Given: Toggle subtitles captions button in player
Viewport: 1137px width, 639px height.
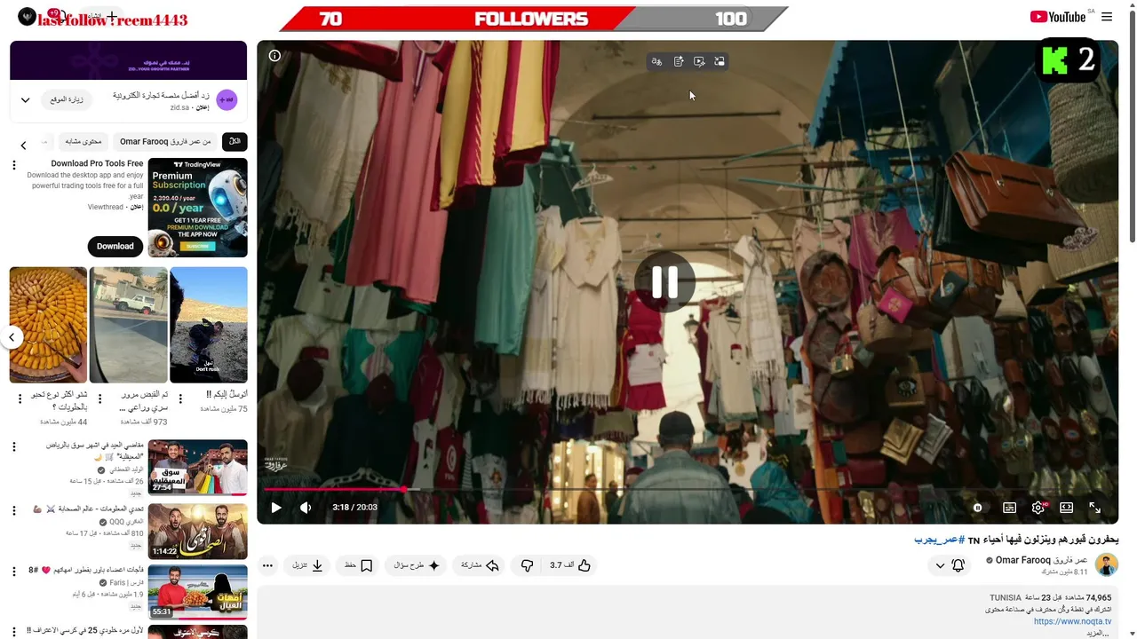Looking at the screenshot, I should 1010,508.
